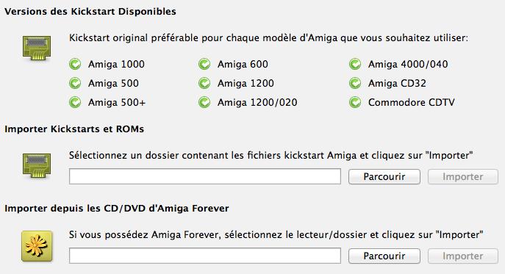
Task: Click the green checkmark beside Amiga 1200/020
Action: point(204,102)
